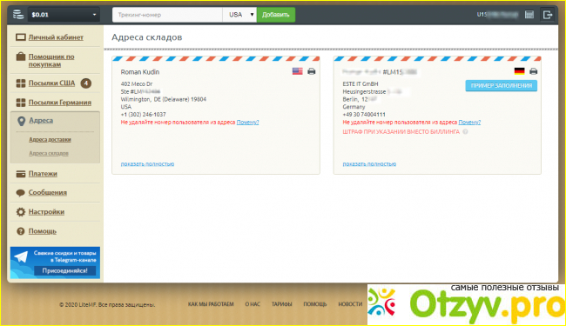Image resolution: width=566 pixels, height=326 pixels.
Task: Click the printer icon on Germany address card
Action: click(x=533, y=71)
